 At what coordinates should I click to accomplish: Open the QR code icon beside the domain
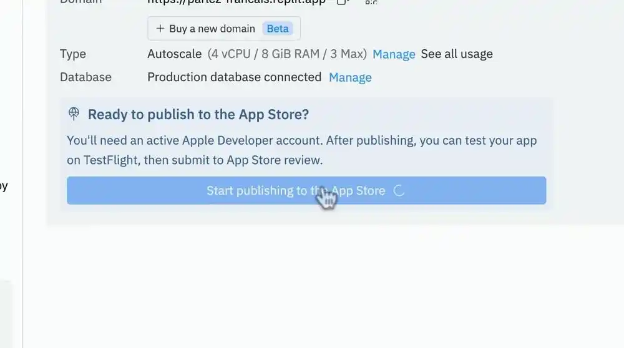(x=371, y=2)
